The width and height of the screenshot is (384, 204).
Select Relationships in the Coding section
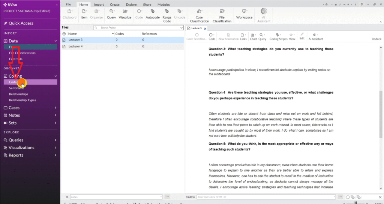point(18,94)
